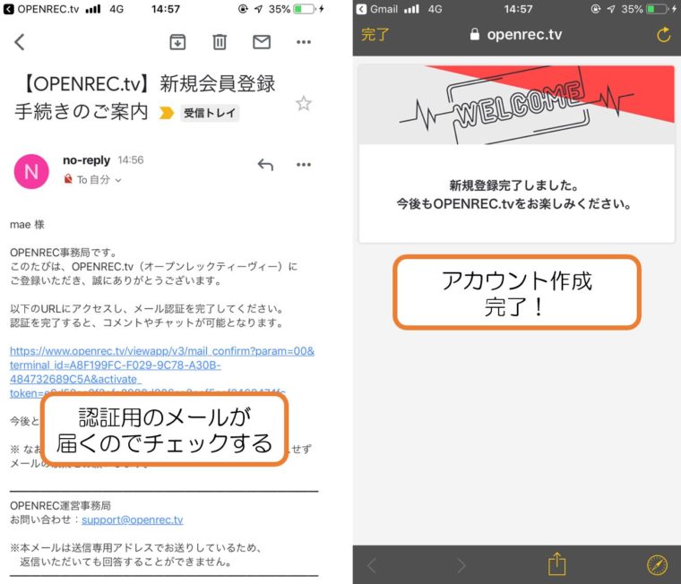The height and width of the screenshot is (584, 681).
Task: Tap the openrec.tv address bar
Action: click(x=516, y=34)
